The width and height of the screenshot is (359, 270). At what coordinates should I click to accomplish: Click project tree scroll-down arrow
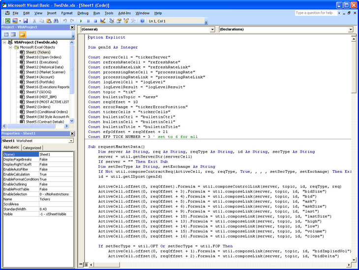(x=72, y=121)
